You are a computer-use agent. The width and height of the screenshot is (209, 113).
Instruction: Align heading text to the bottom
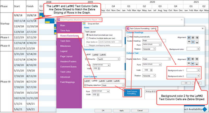pos(197,42)
